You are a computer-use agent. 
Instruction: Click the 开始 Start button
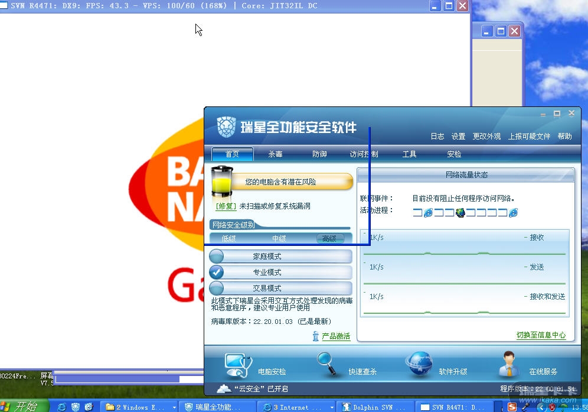[24, 406]
